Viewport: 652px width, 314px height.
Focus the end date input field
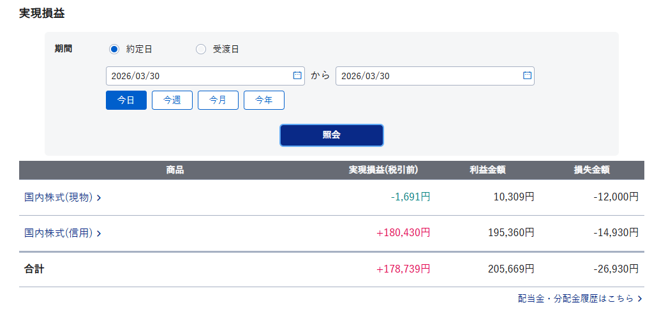coord(427,76)
